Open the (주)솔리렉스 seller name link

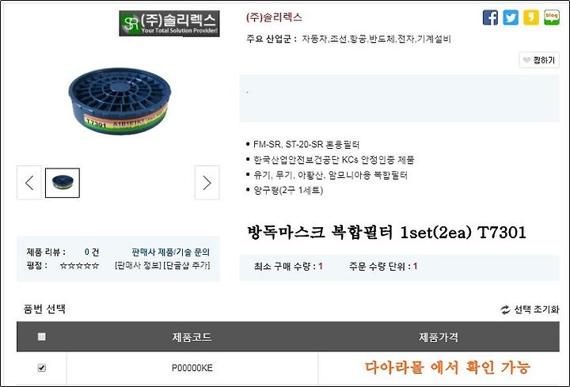(x=274, y=17)
